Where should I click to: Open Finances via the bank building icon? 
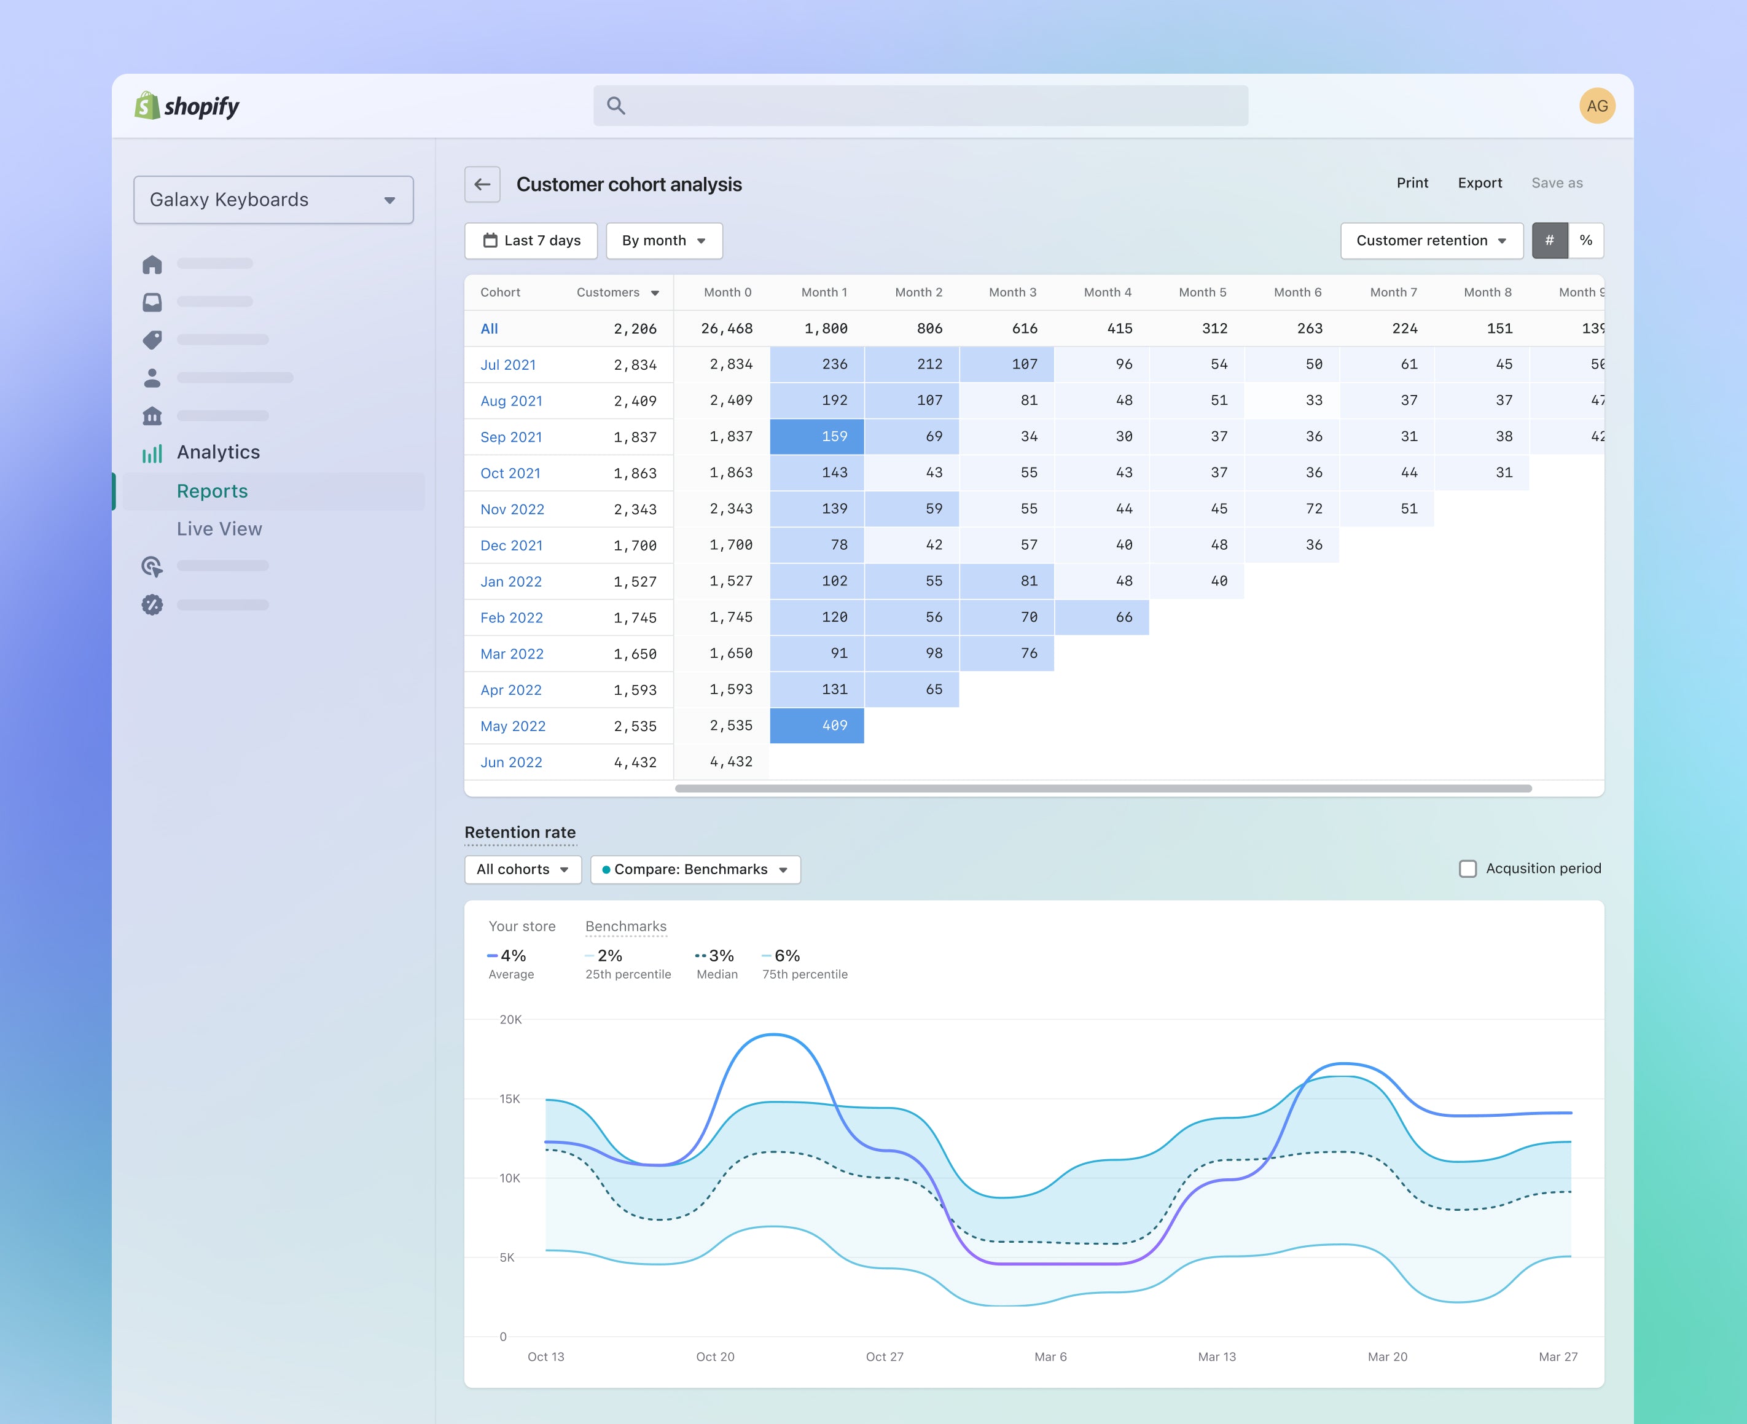(152, 416)
